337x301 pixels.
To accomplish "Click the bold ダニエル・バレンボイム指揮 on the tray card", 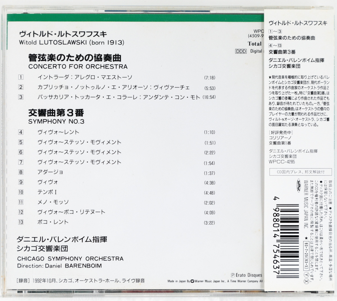I will click(62, 240).
